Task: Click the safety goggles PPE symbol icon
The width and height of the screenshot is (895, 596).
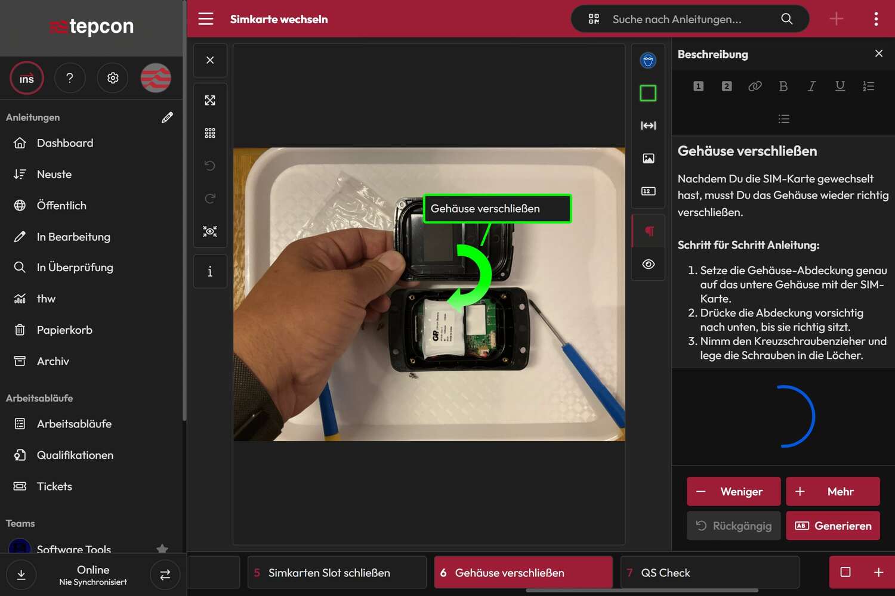Action: (x=648, y=60)
